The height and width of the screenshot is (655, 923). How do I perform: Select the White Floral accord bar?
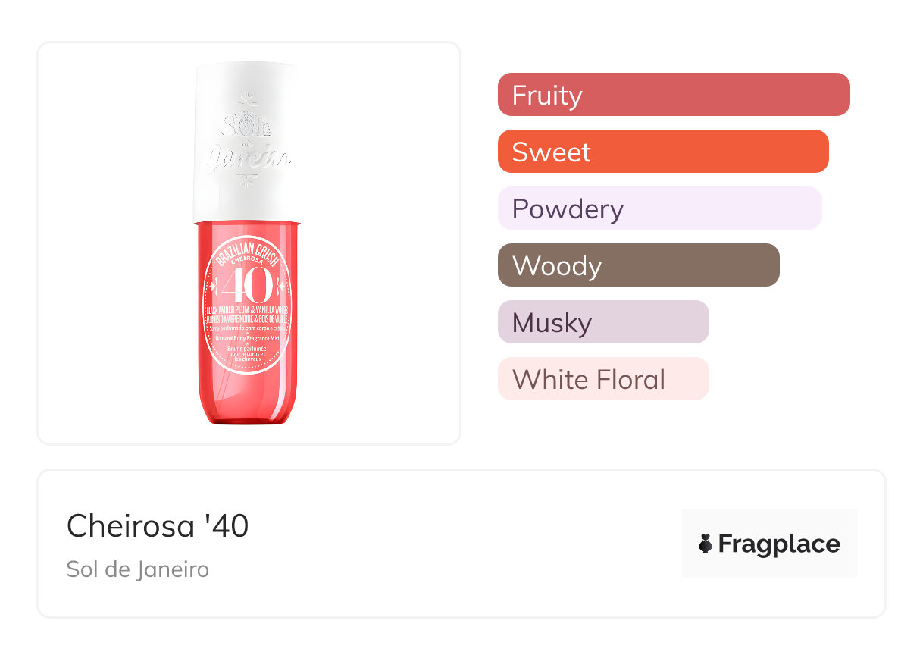[x=602, y=379]
